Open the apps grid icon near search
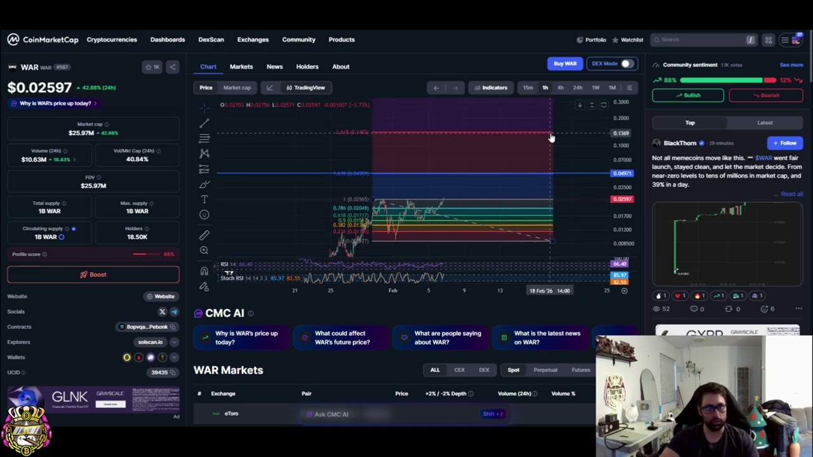 coord(768,40)
